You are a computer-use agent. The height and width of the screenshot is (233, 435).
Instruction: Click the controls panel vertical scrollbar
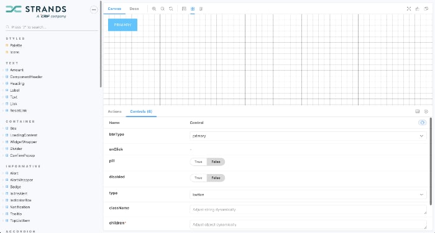[431, 161]
